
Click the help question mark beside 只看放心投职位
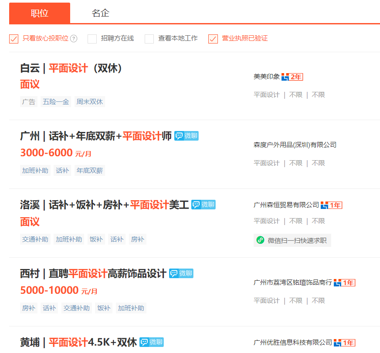[74, 38]
